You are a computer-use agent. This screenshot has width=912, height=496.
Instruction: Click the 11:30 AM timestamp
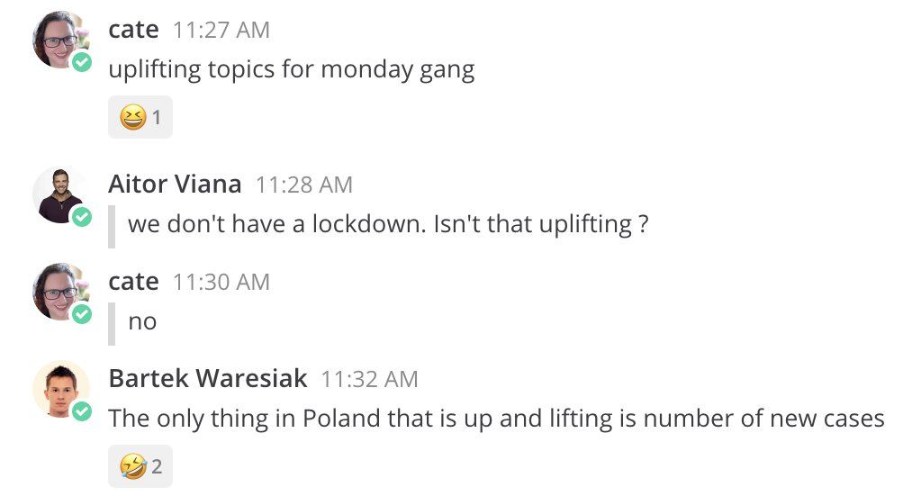click(x=221, y=283)
